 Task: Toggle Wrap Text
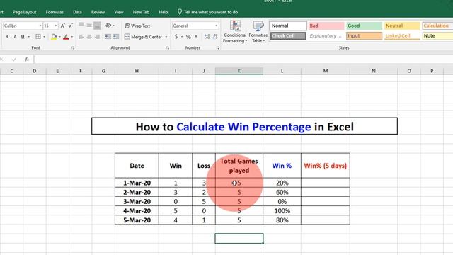[x=137, y=25]
